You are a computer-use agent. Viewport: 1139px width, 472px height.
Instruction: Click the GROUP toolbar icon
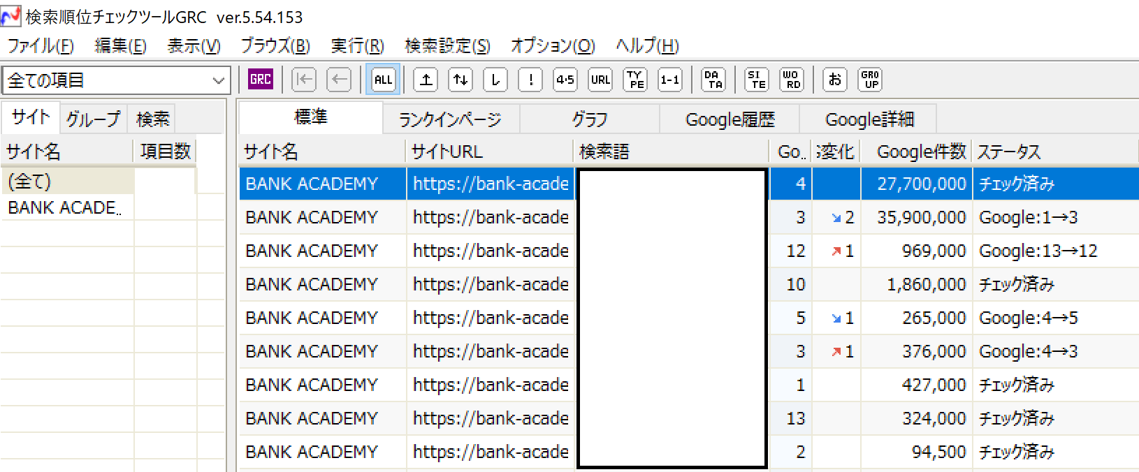(x=870, y=80)
